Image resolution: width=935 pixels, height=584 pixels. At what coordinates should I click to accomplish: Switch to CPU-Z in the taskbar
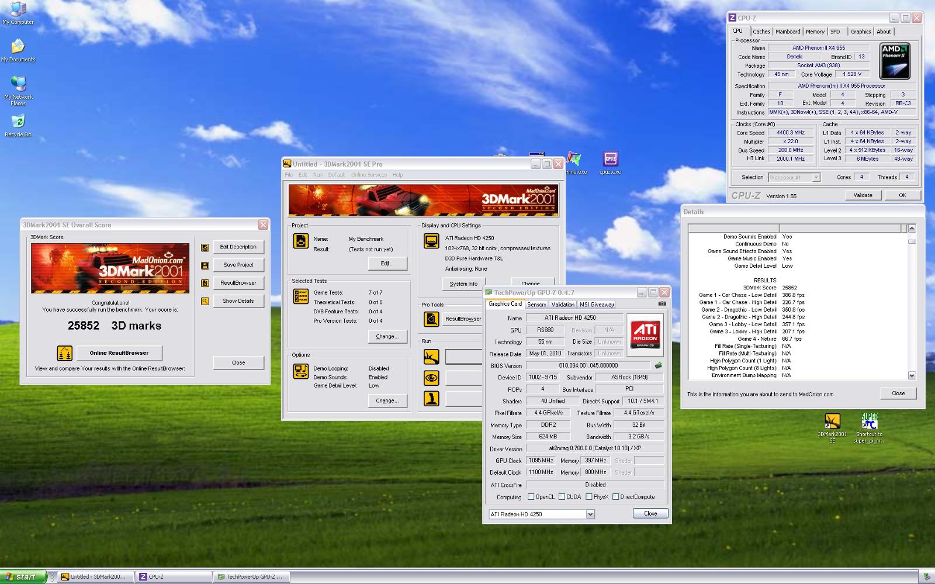point(174,576)
